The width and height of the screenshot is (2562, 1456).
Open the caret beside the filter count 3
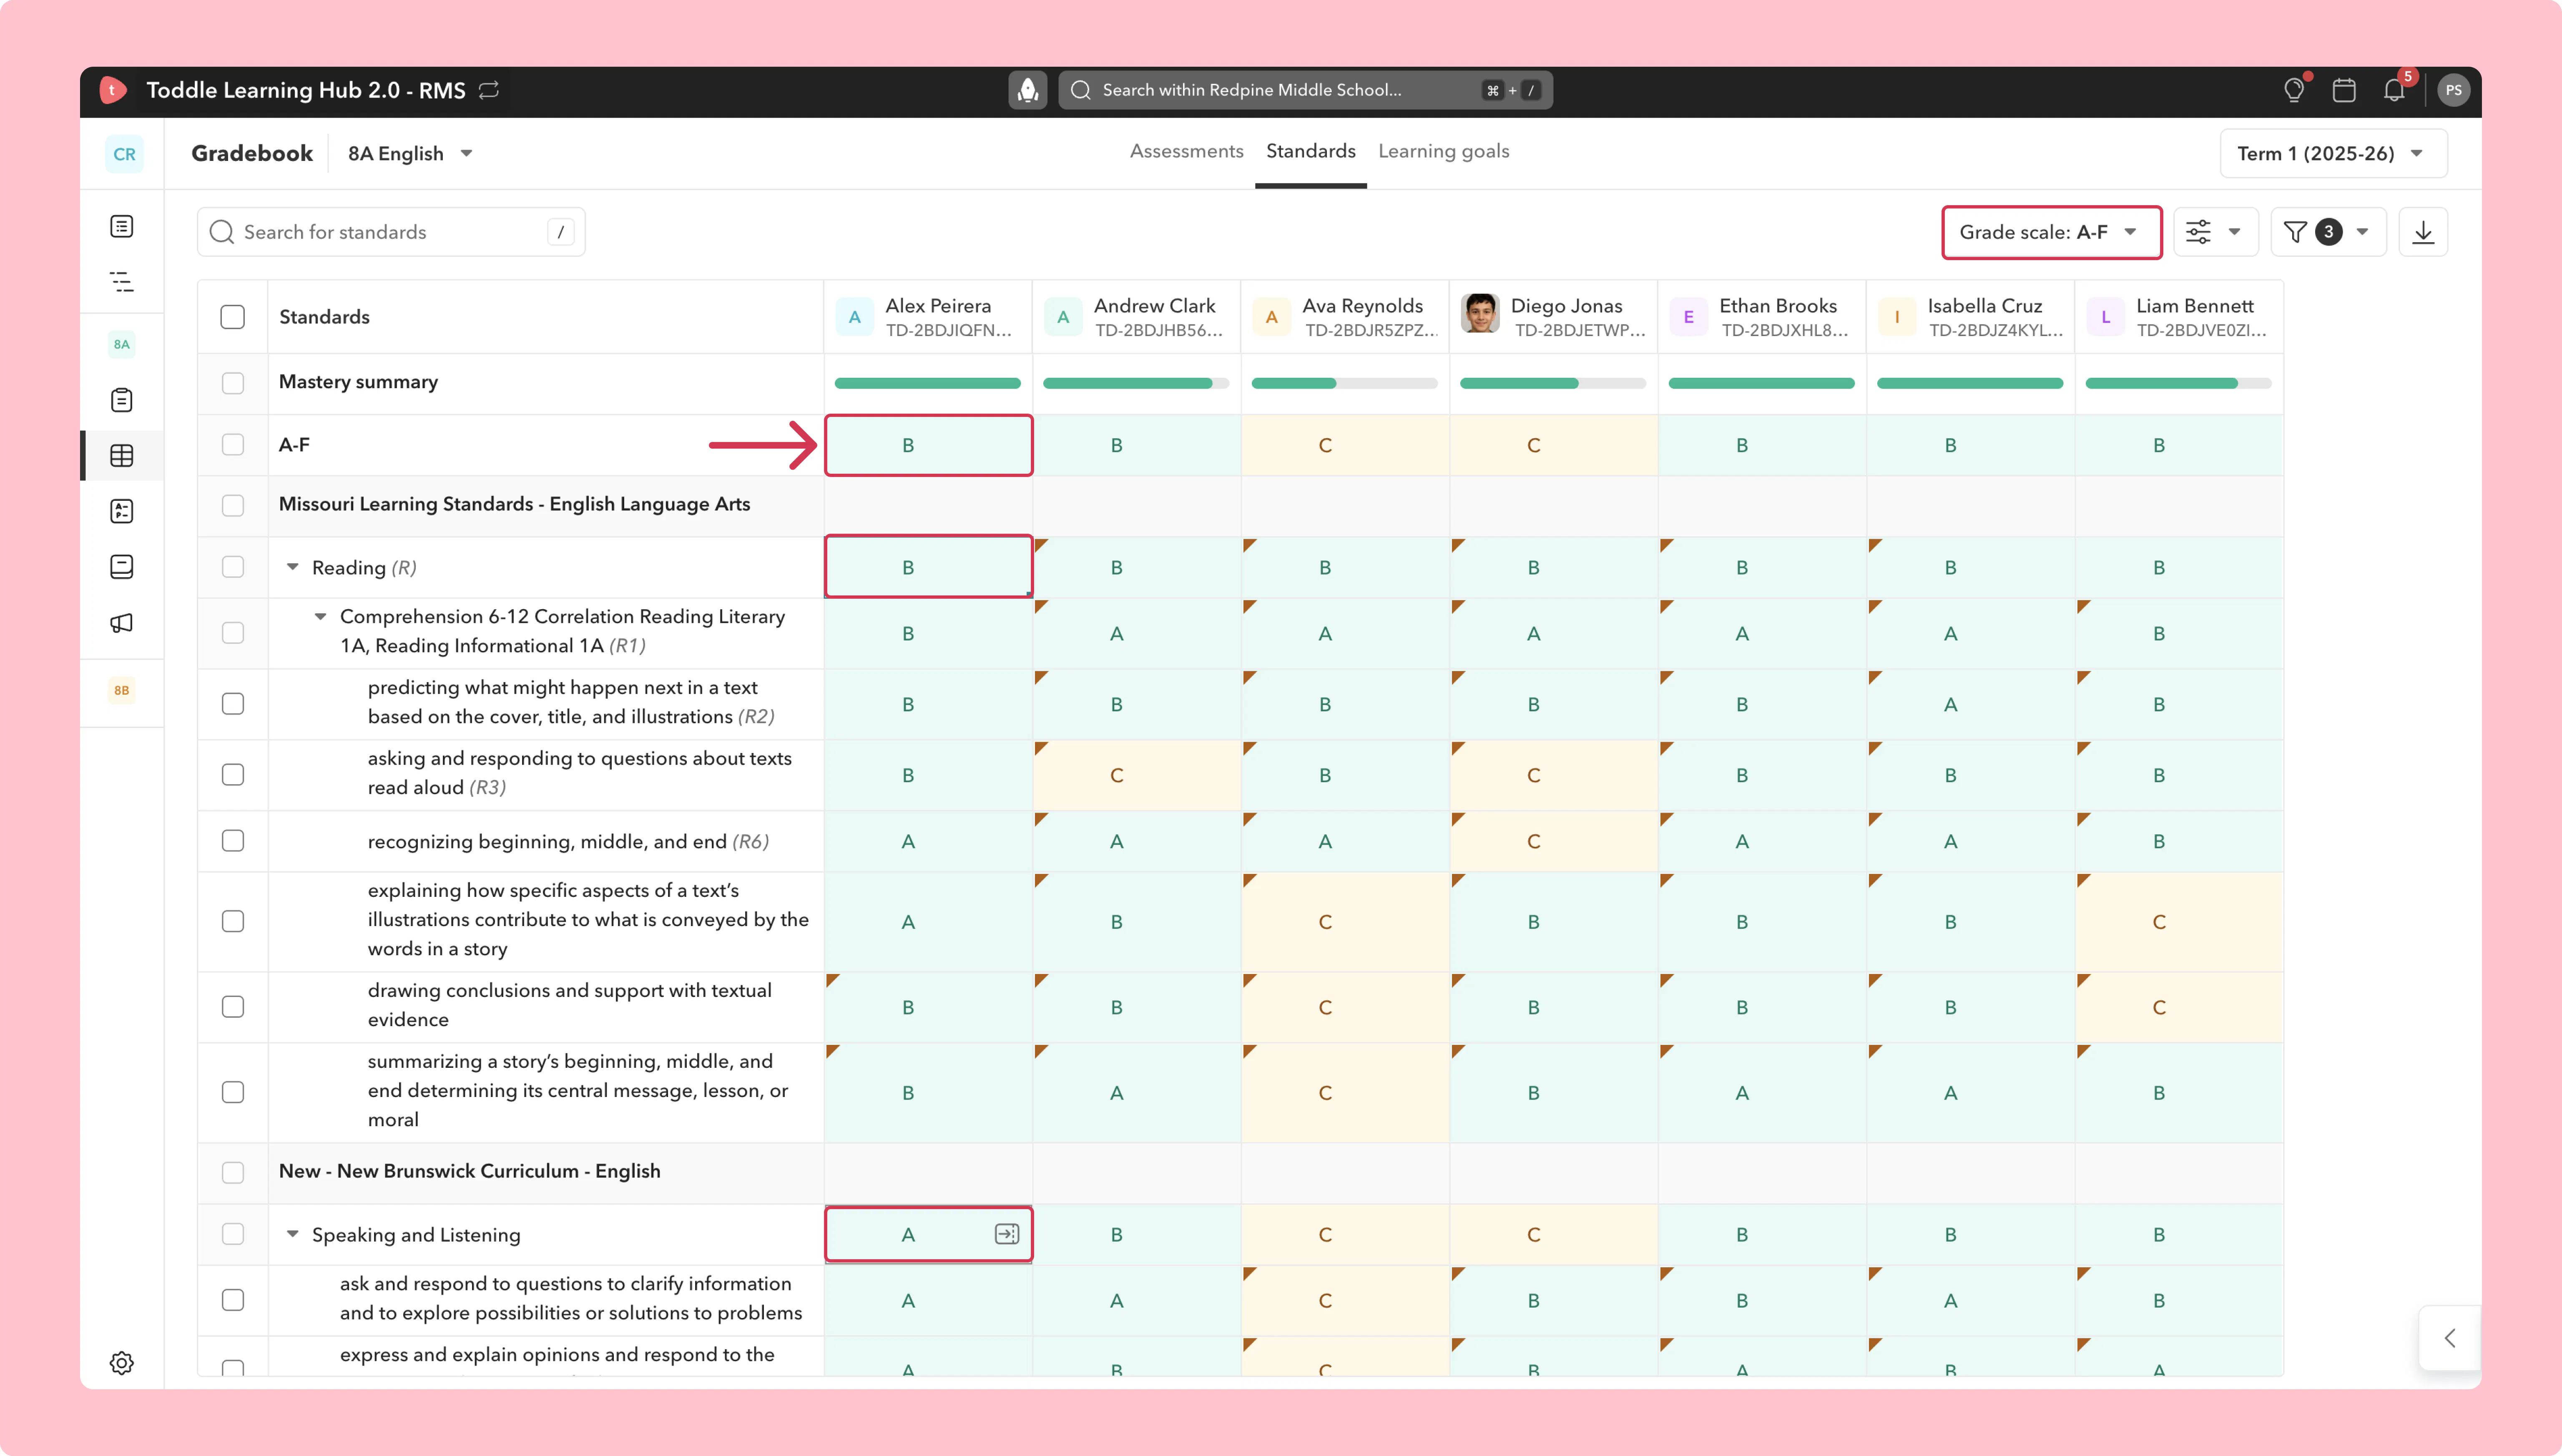point(2362,232)
